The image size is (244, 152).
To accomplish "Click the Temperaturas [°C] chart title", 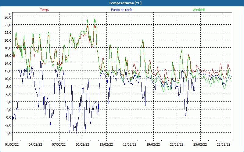I will (125, 3).
